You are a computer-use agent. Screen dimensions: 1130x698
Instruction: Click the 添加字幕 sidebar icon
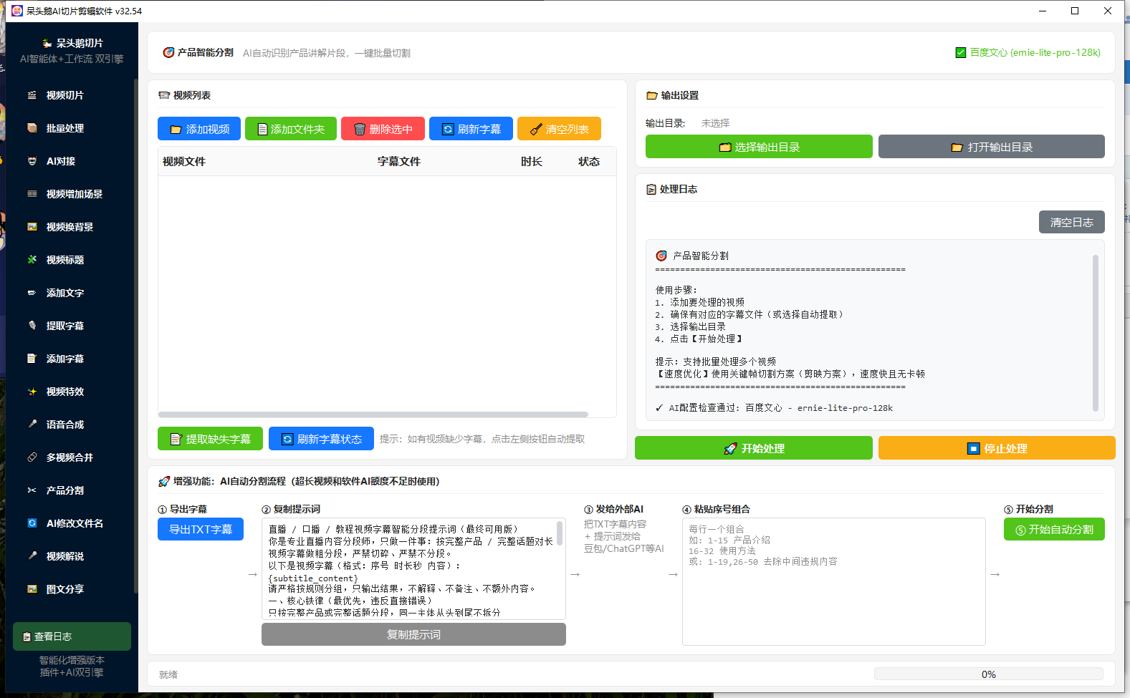(32, 359)
